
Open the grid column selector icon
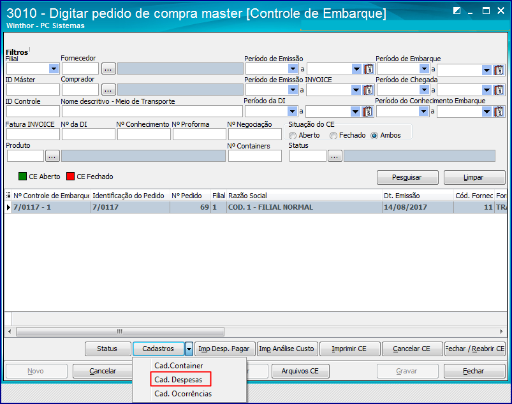(x=8, y=196)
